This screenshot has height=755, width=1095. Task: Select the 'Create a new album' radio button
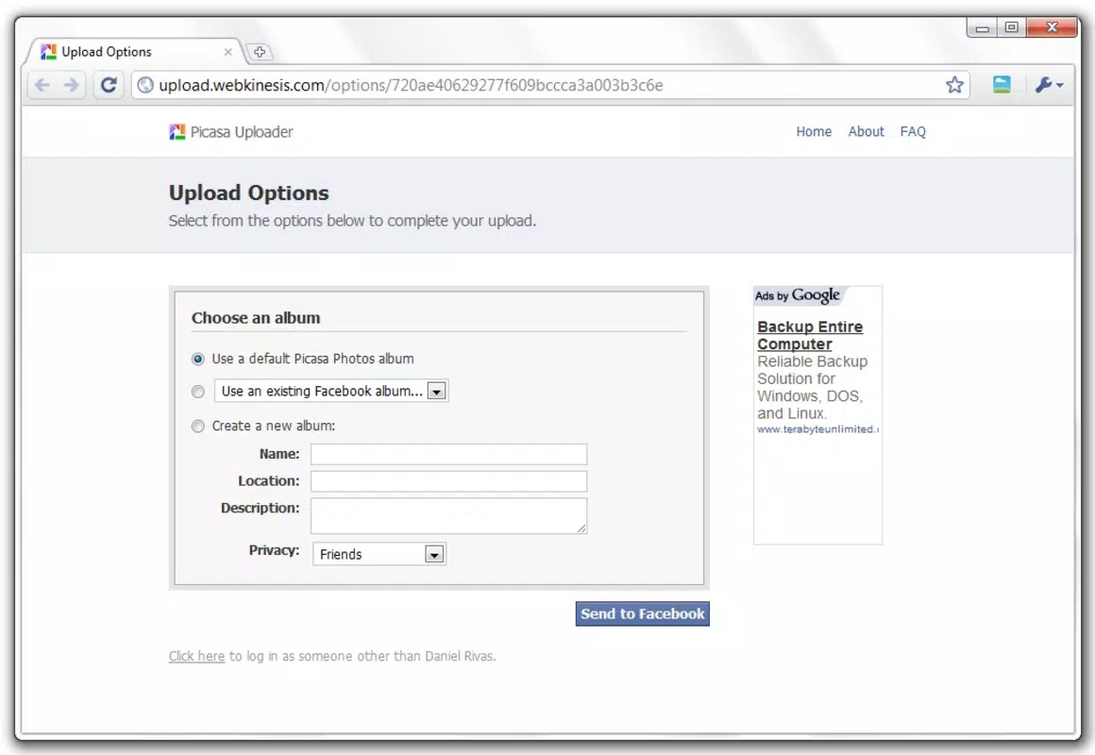(198, 426)
